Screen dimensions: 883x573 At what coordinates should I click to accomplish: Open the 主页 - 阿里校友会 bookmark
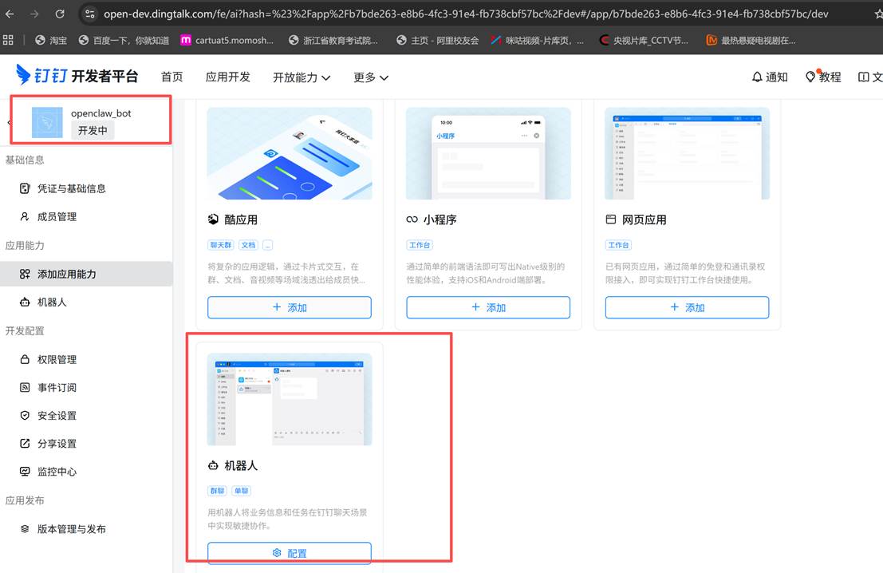pyautogui.click(x=438, y=40)
